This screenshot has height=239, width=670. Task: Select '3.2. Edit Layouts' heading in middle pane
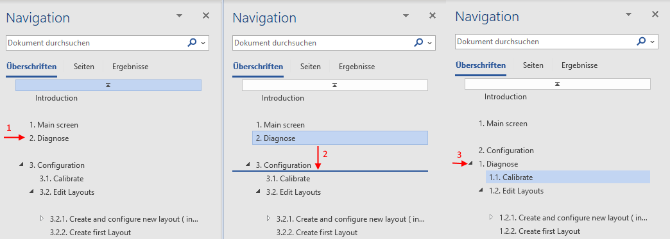coord(293,192)
